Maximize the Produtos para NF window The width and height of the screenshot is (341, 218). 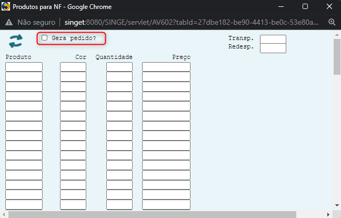305,7
